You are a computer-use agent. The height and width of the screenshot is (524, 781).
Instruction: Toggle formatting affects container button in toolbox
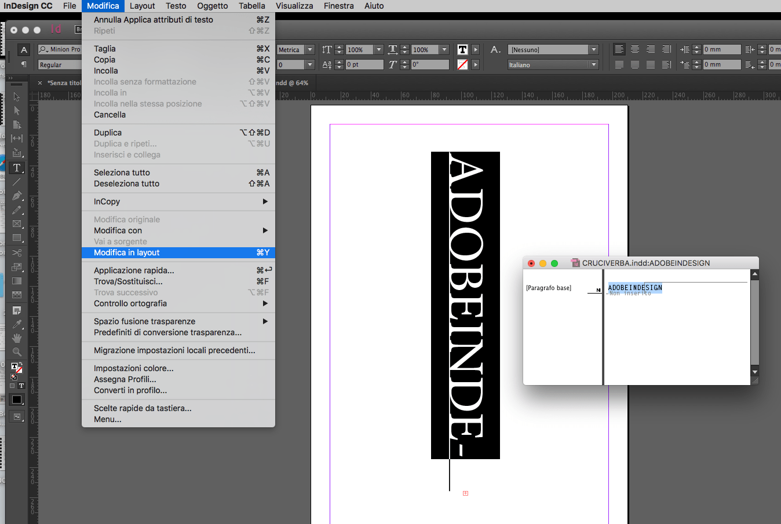click(x=12, y=386)
